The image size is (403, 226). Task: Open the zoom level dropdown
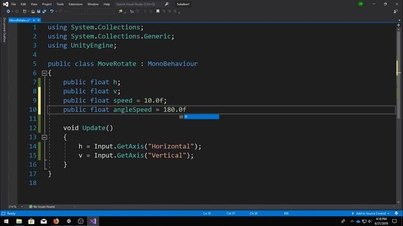pyautogui.click(x=21, y=207)
